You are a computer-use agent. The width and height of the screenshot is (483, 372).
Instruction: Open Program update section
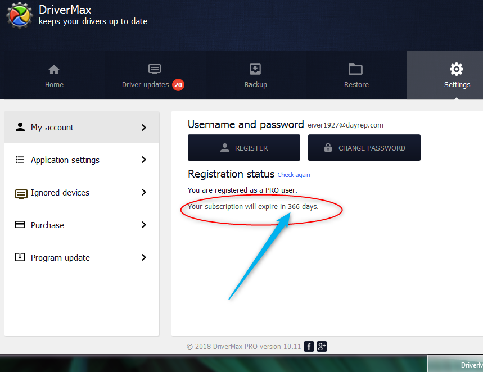coord(82,258)
